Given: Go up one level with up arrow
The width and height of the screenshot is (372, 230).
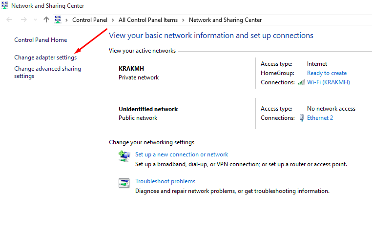Looking at the screenshot, I should (46, 19).
